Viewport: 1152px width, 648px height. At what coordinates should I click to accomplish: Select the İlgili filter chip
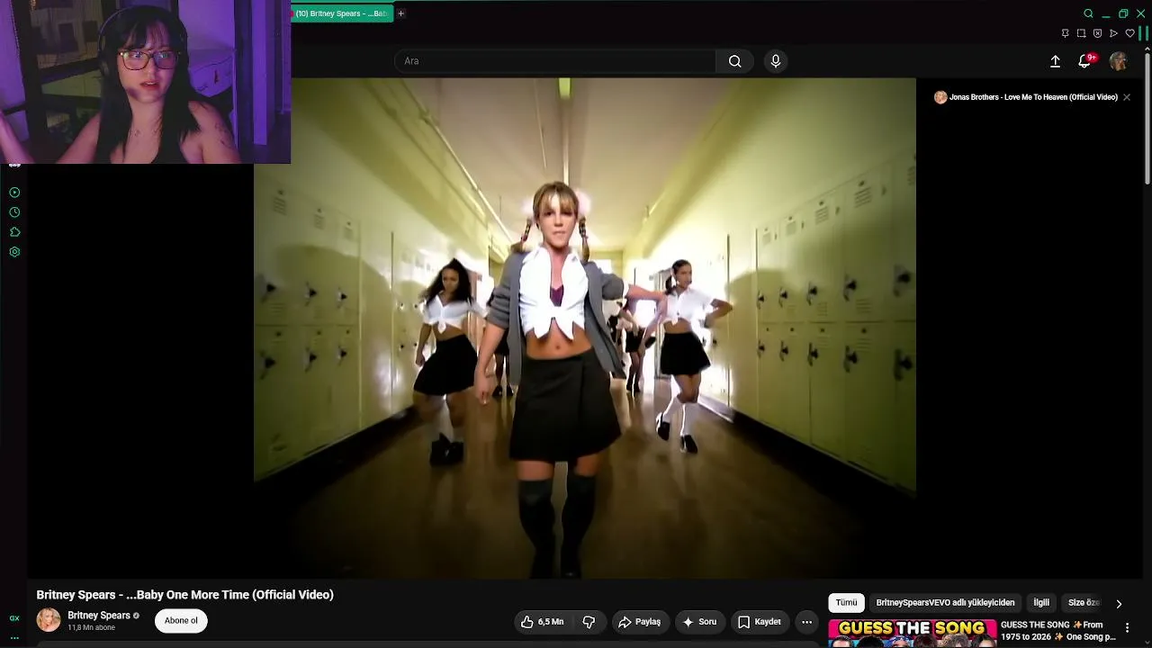(1041, 603)
